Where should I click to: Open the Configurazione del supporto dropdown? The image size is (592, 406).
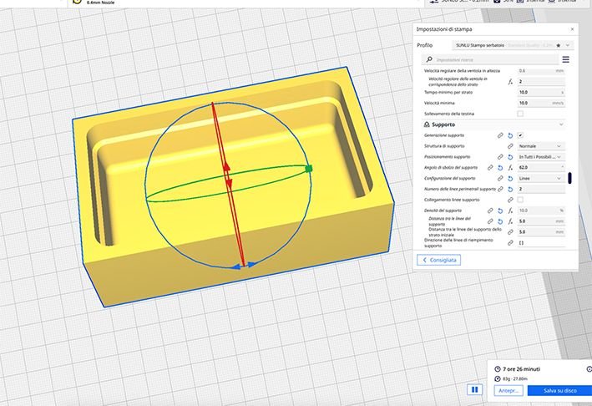point(541,178)
